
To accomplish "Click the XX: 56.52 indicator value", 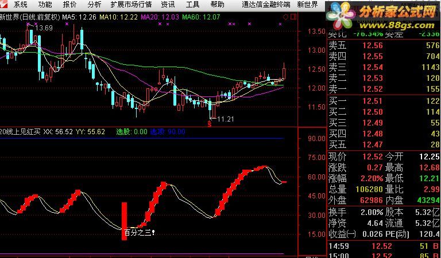I will click(x=58, y=132).
